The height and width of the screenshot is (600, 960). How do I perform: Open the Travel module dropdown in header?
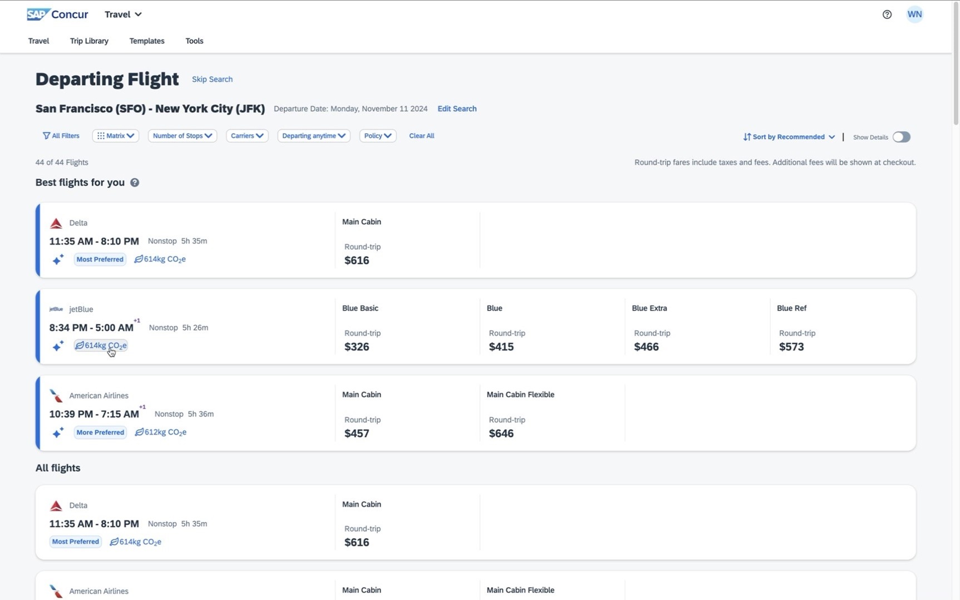[123, 14]
